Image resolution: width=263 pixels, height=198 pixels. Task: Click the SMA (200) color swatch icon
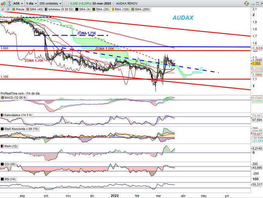[133, 9]
